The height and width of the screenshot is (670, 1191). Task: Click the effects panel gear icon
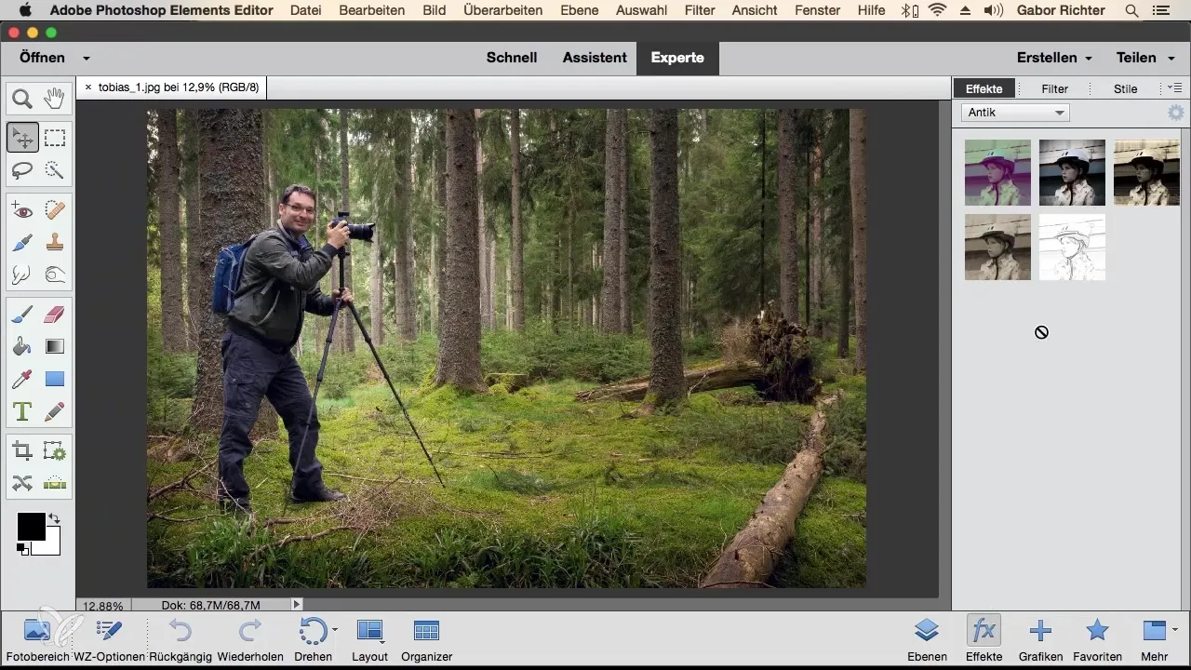coord(1176,113)
